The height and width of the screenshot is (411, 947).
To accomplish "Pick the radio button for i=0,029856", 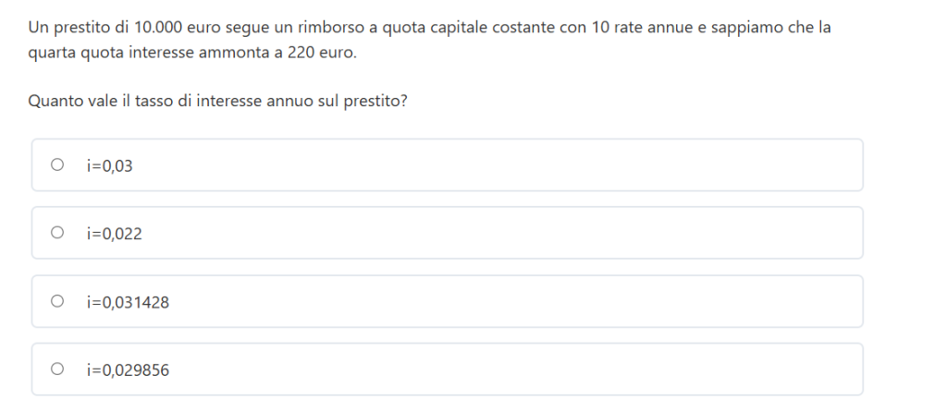I will 57,369.
